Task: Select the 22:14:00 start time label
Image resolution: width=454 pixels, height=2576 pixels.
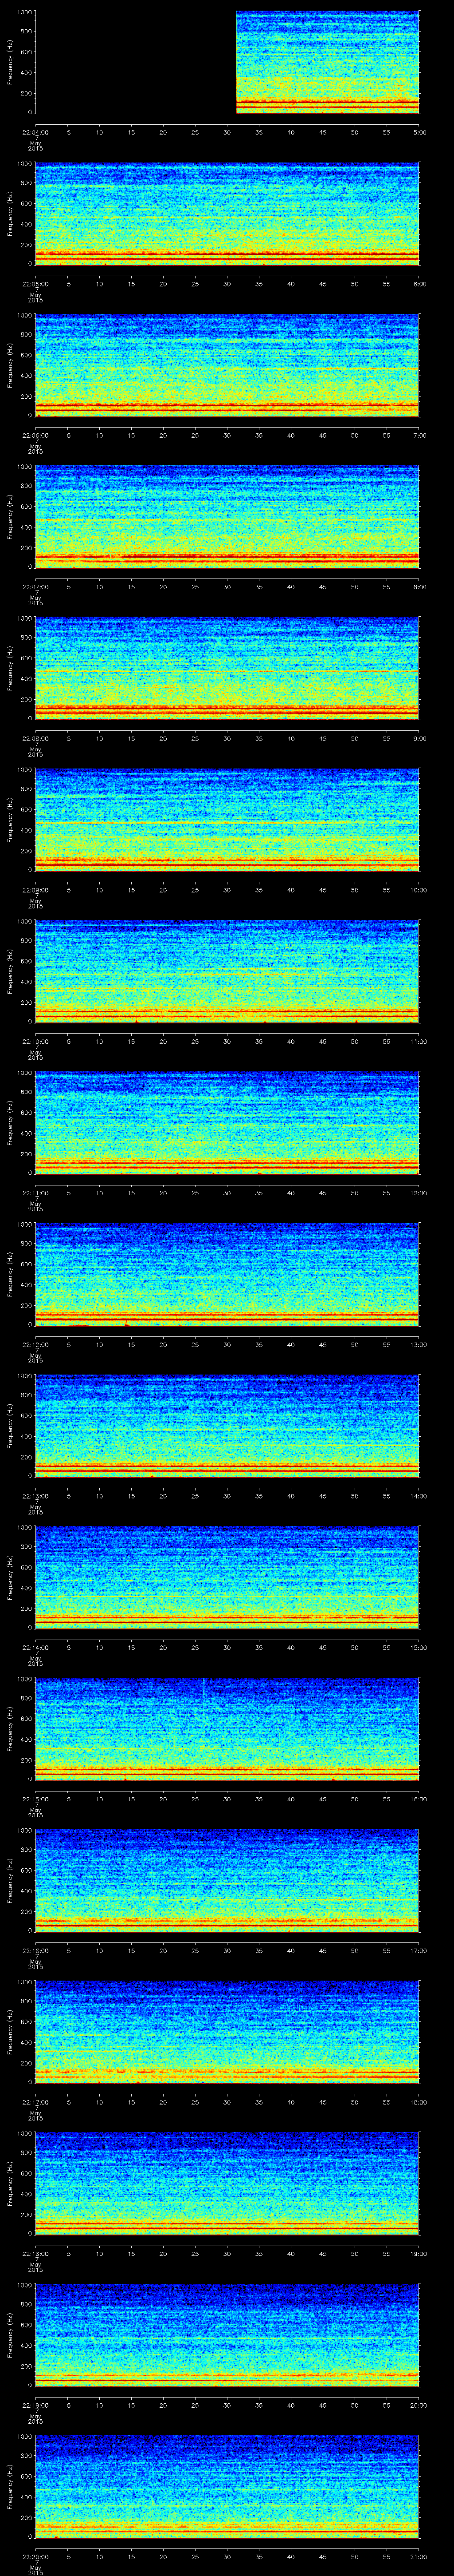Action: click(36, 1647)
